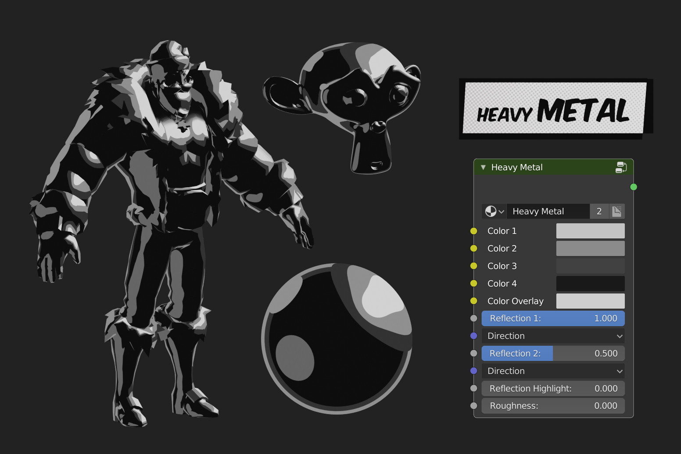
Task: Click the yellow socket beside Color 1
Action: coord(474,231)
